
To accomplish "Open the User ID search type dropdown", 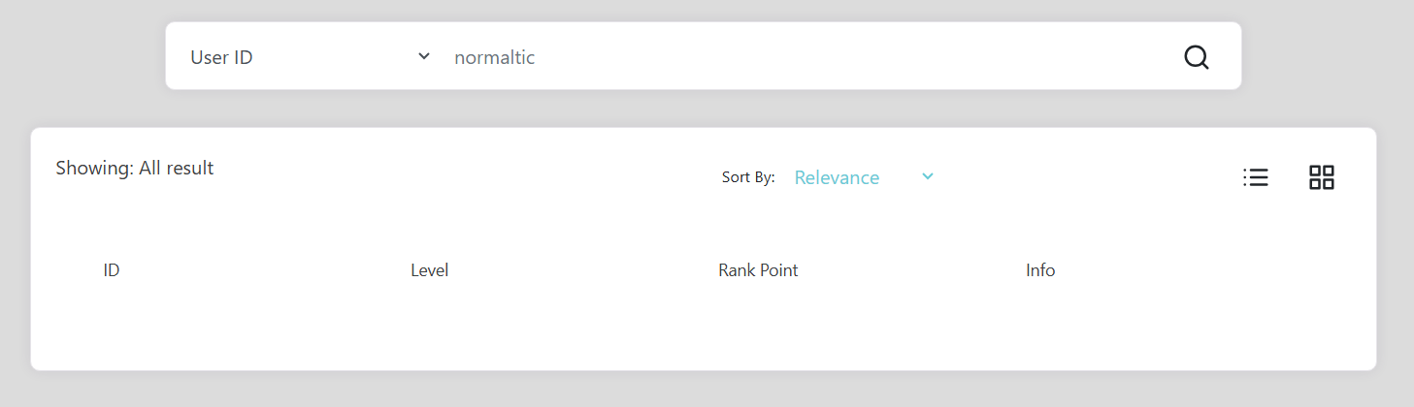I will pyautogui.click(x=311, y=57).
